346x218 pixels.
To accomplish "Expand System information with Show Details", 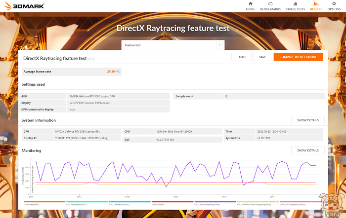I will click(308, 120).
